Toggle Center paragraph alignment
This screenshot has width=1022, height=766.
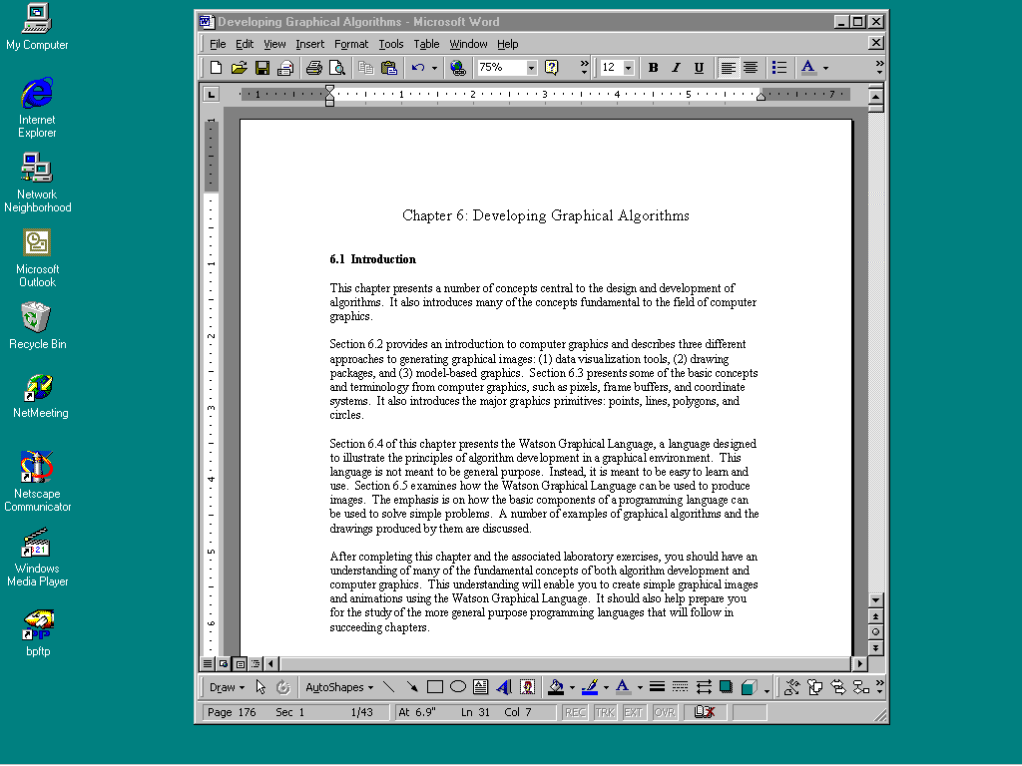point(751,68)
